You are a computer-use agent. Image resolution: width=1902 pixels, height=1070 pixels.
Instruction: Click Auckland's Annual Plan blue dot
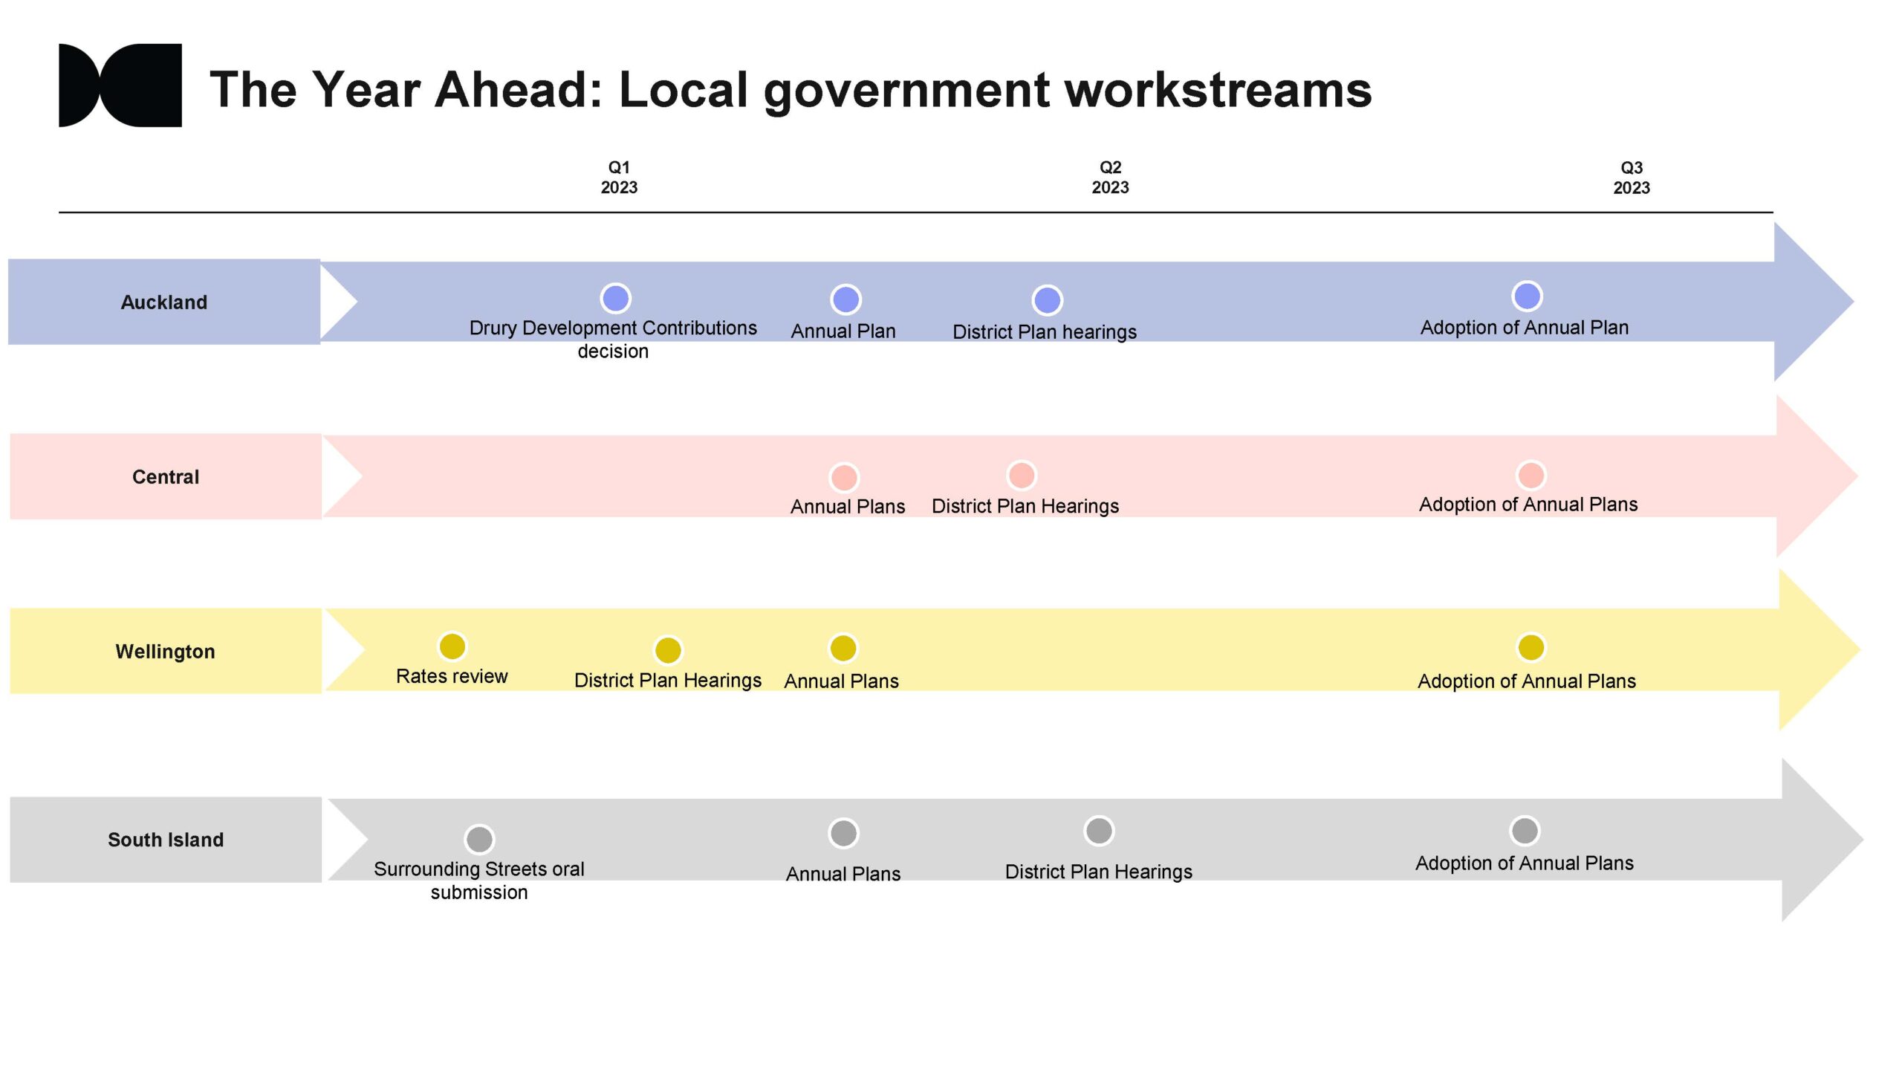click(x=845, y=299)
